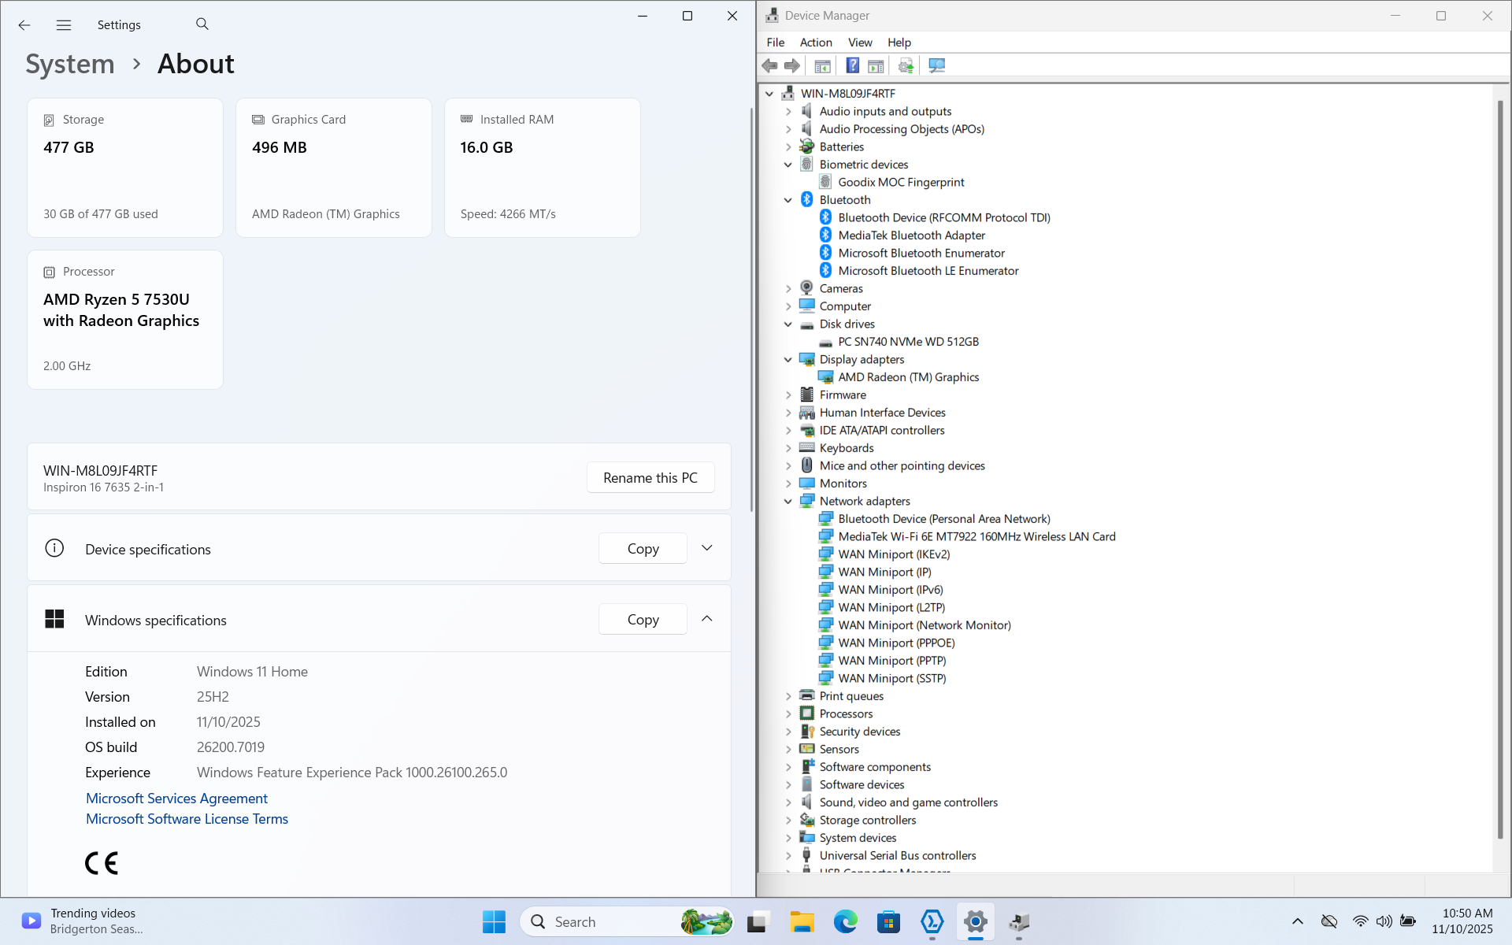Collapse the Windows specifications section

click(x=706, y=619)
